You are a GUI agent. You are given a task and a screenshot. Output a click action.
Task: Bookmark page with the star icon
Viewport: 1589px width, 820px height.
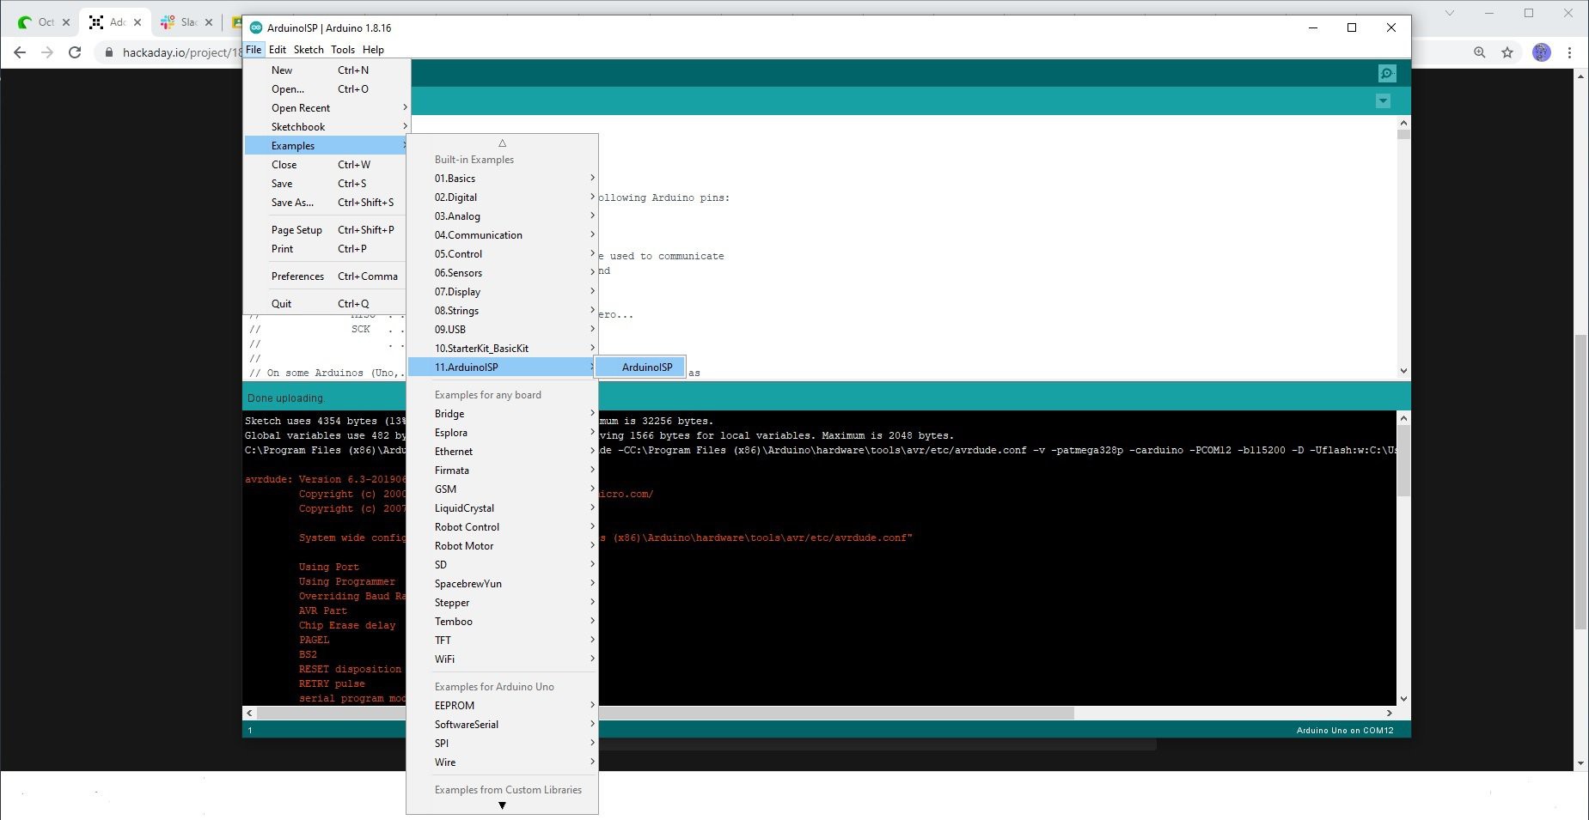tap(1507, 52)
